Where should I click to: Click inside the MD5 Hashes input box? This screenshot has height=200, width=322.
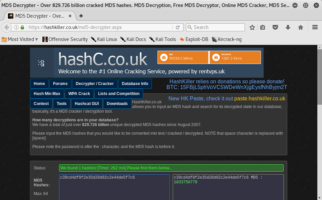tap(114, 188)
